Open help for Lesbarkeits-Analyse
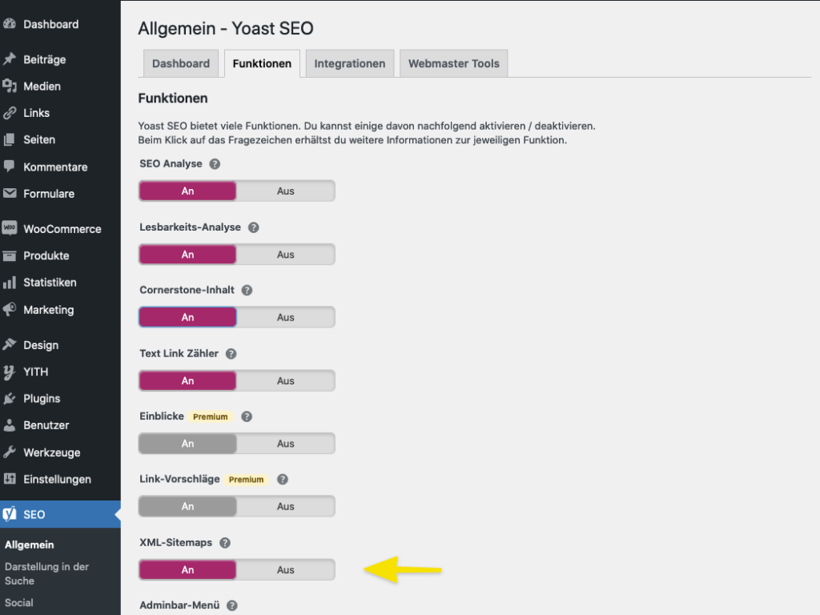The height and width of the screenshot is (615, 820). point(254,227)
